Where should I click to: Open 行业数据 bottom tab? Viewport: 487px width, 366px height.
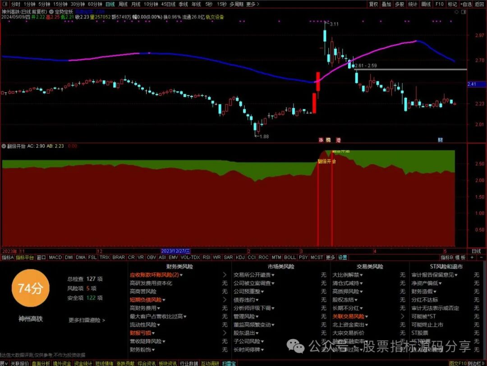189,363
